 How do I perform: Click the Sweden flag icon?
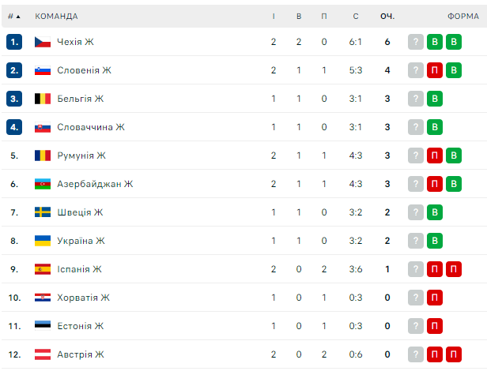(x=43, y=212)
